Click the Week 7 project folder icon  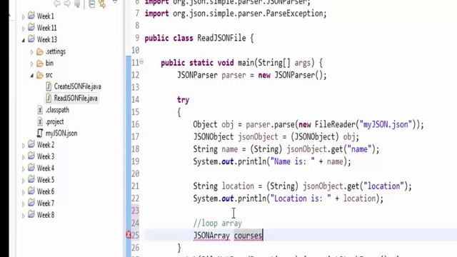click(x=31, y=203)
